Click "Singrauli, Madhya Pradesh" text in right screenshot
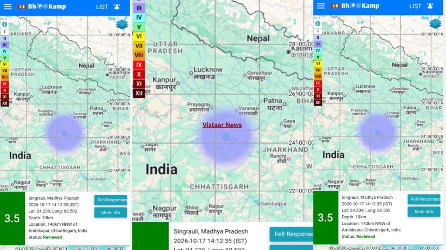446x250 pixels. (x=367, y=197)
